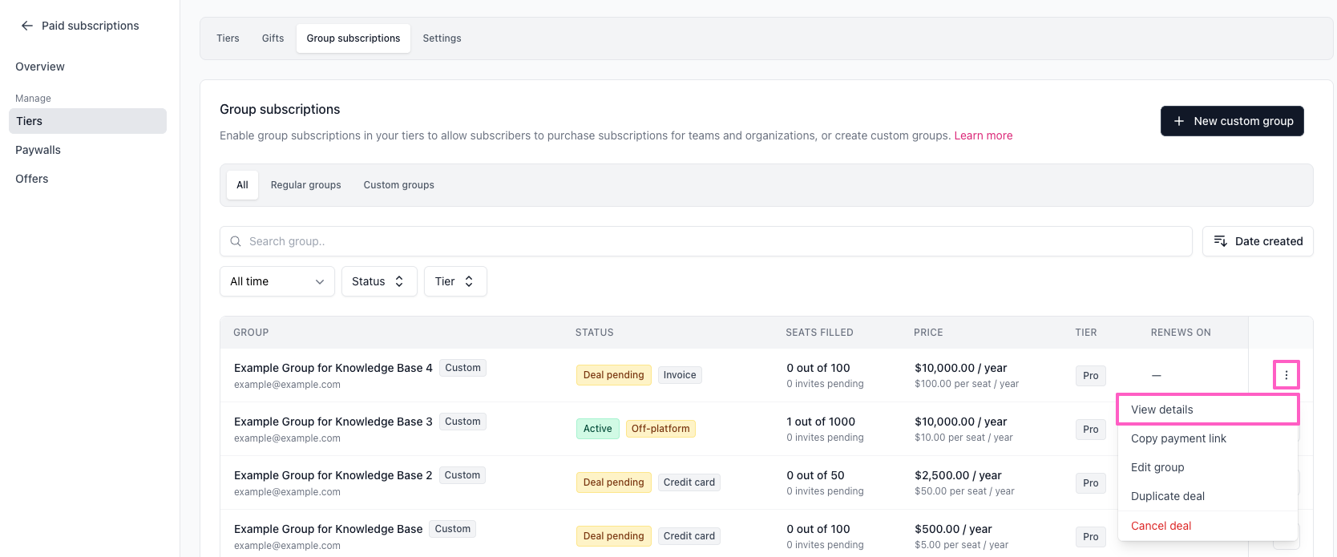Choose View details in the context menu
The width and height of the screenshot is (1337, 557).
1208,410
